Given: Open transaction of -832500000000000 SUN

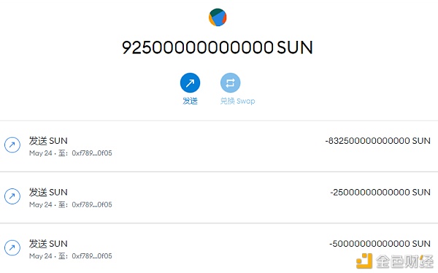Looking at the screenshot, I should 219,146.
